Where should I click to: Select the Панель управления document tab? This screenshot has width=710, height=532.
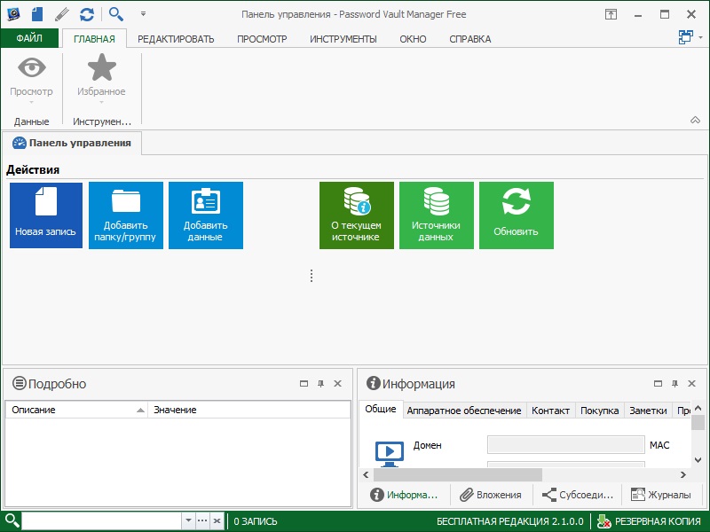click(72, 143)
